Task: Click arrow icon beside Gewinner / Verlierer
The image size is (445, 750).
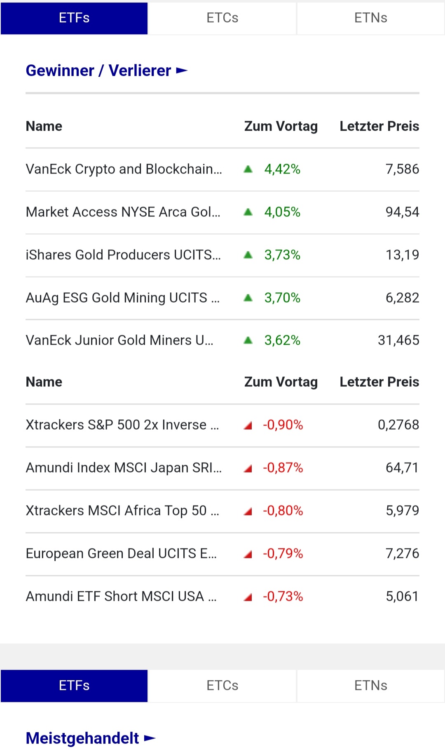Action: pyautogui.click(x=182, y=71)
